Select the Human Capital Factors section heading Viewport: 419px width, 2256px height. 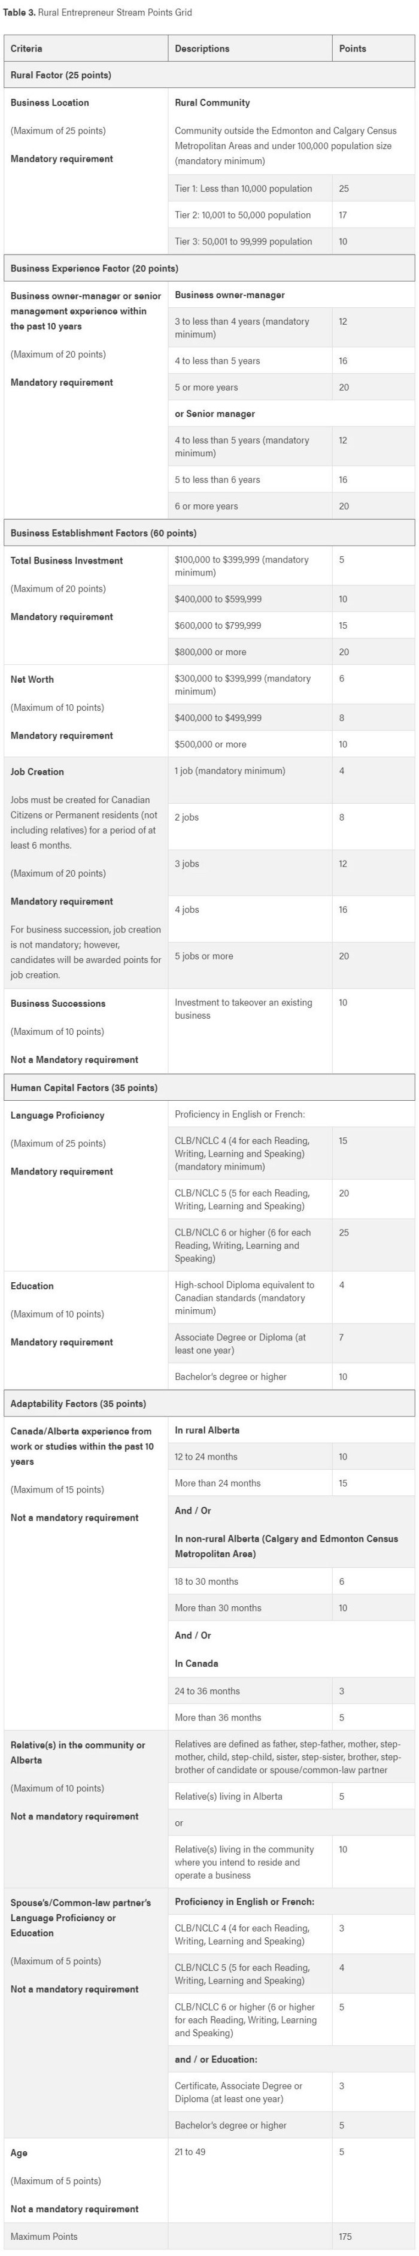[x=84, y=1088]
